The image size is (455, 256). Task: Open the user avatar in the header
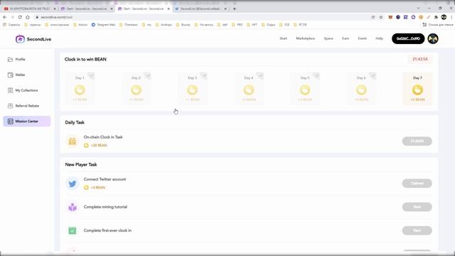tap(433, 38)
